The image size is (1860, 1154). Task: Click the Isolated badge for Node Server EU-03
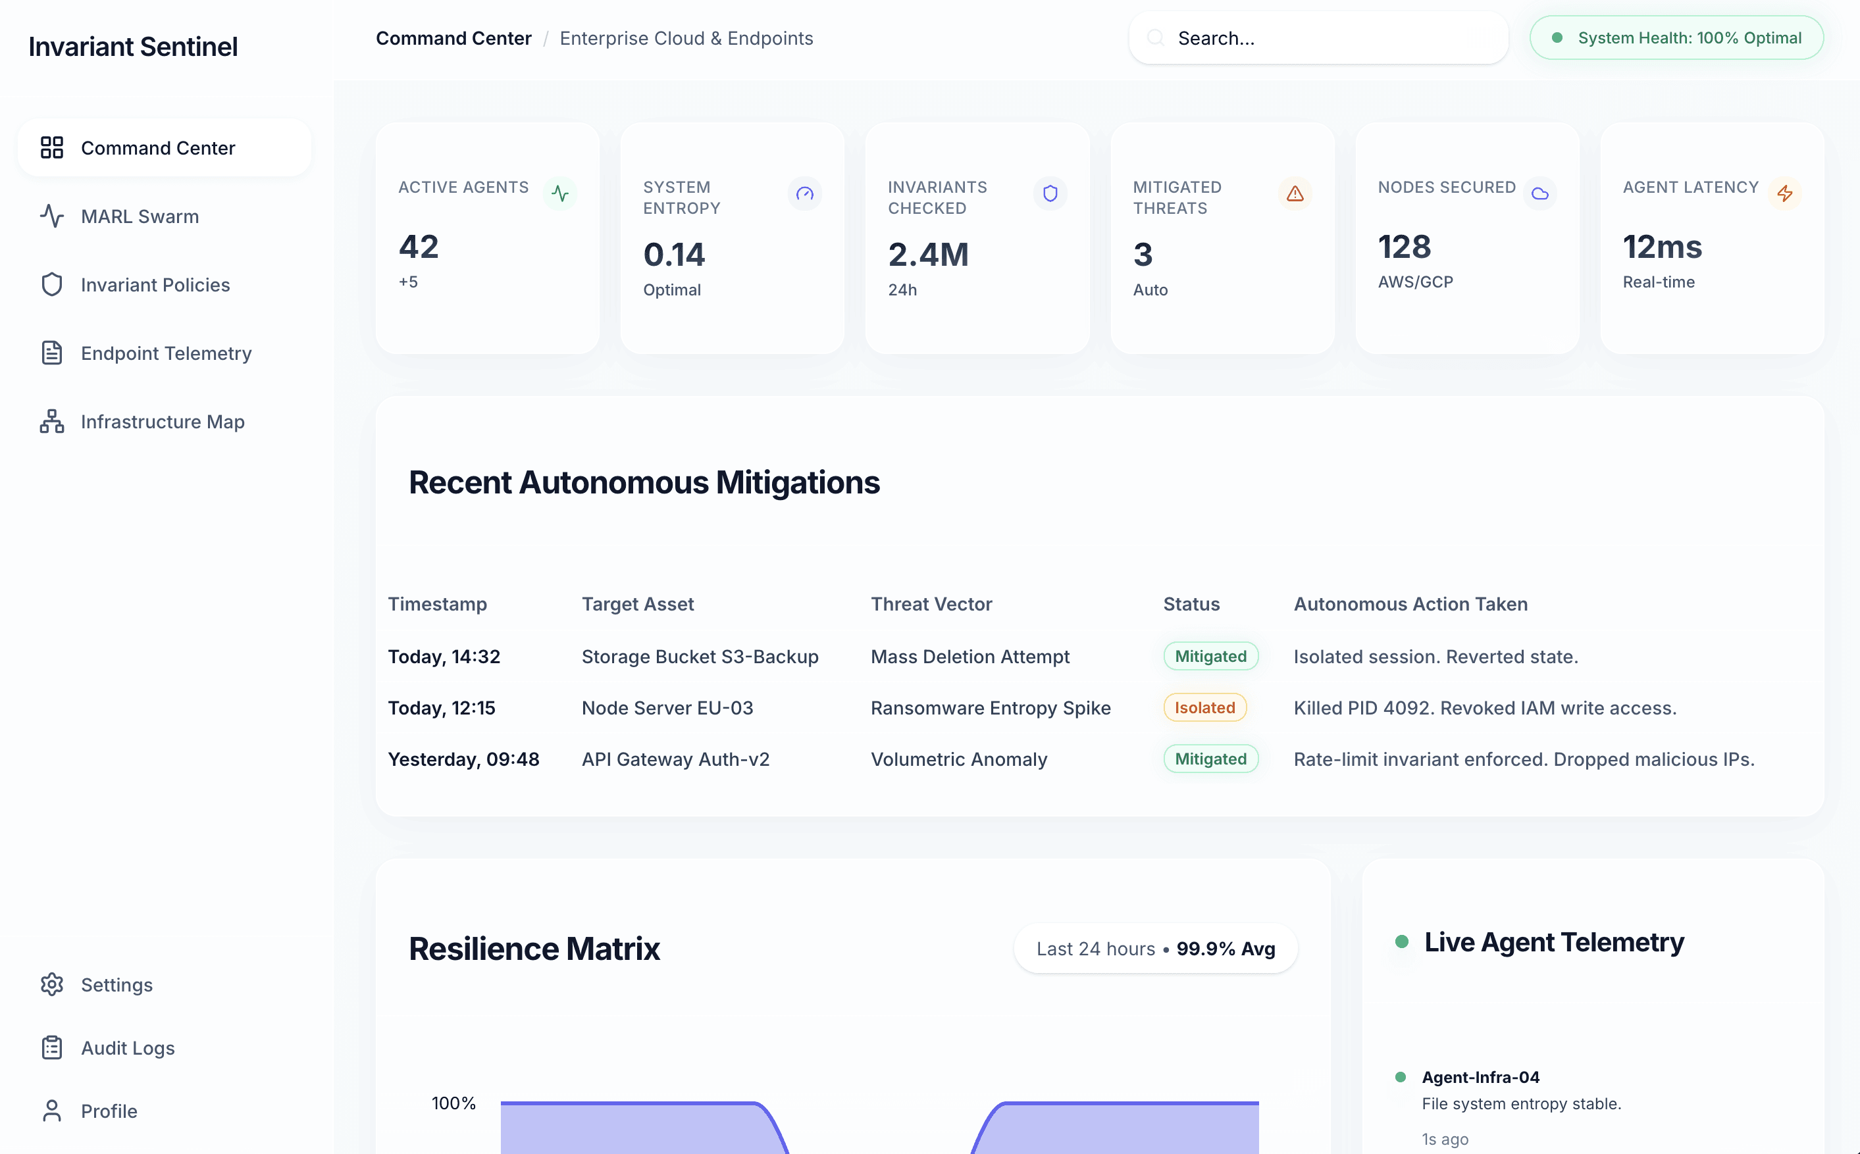(1204, 707)
